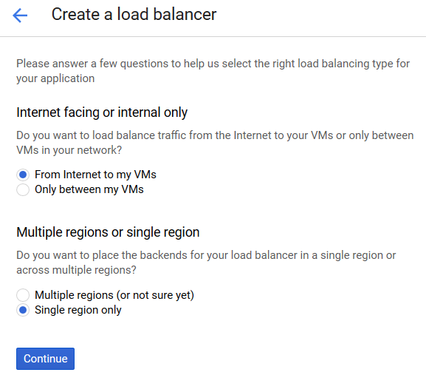Click the 'Only between my VMs' label text
Image resolution: width=426 pixels, height=378 pixels.
89,189
